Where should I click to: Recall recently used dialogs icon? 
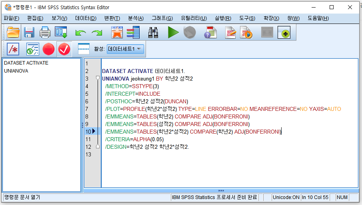point(61,32)
